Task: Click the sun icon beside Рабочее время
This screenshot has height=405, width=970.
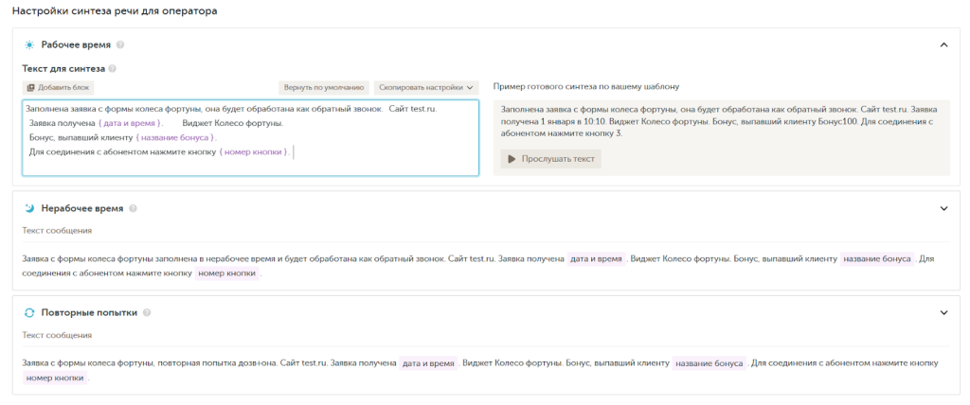Action: (29, 44)
